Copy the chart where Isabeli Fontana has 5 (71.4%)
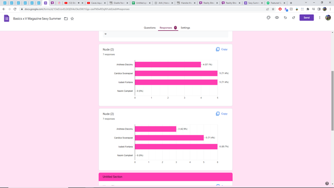This screenshot has height=188, width=334. click(221, 49)
